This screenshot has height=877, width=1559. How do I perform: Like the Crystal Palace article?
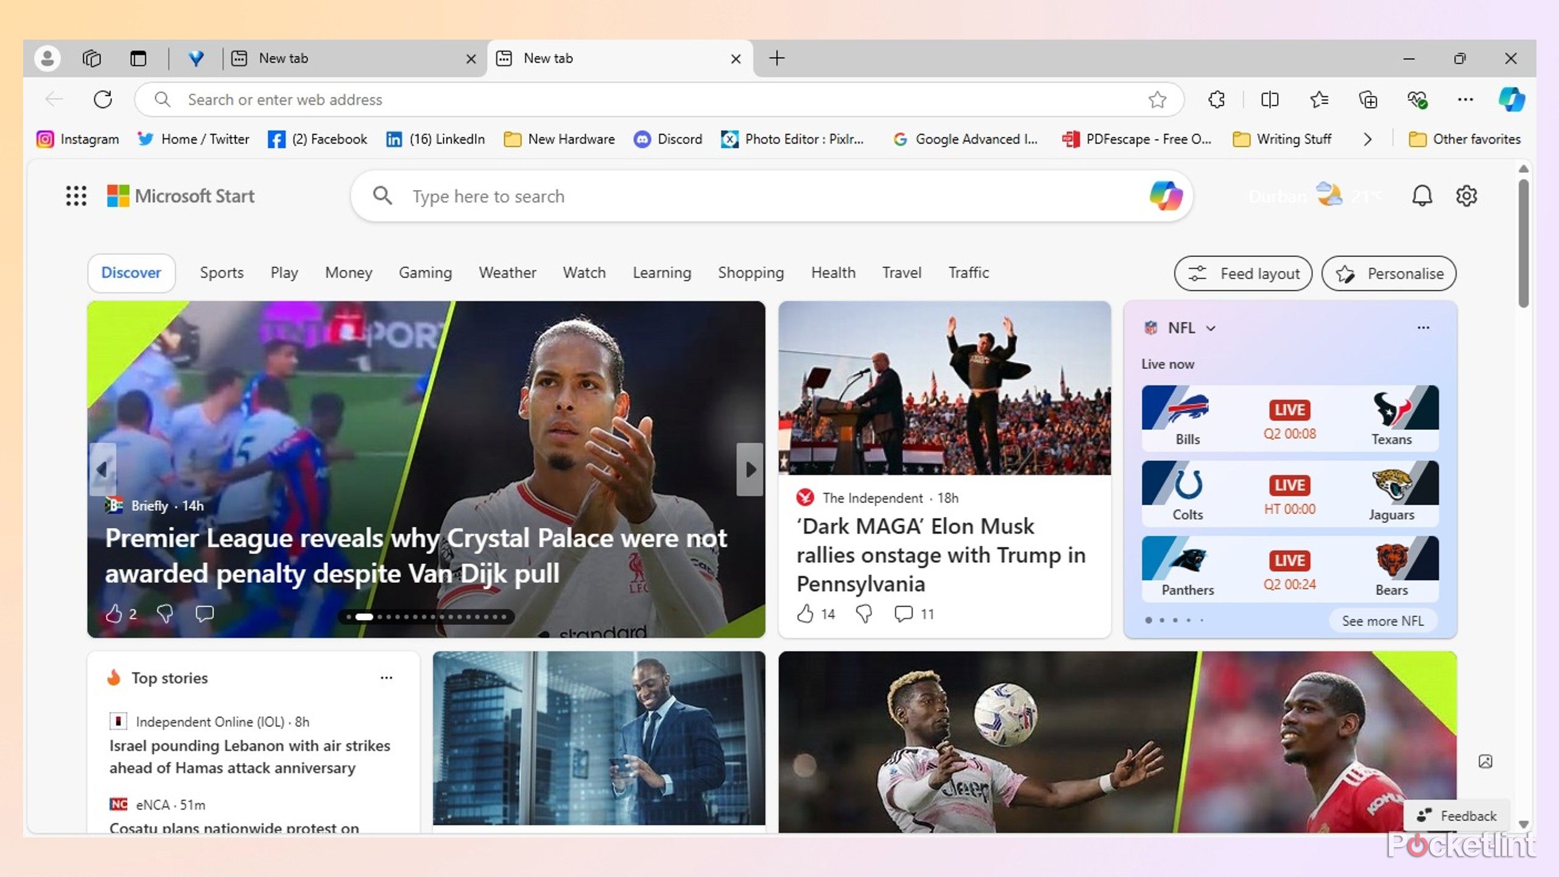point(114,613)
